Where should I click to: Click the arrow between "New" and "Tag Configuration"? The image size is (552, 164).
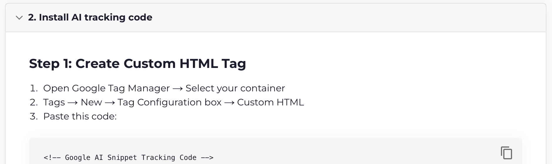point(110,102)
